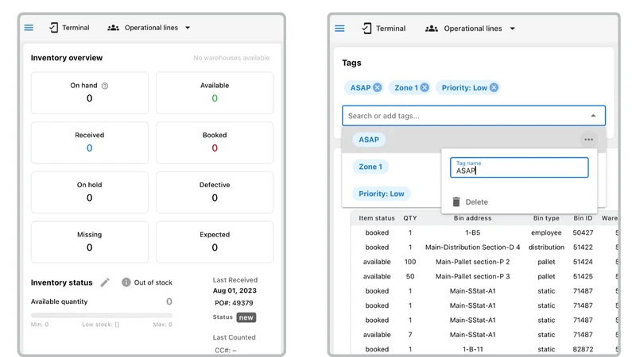The height and width of the screenshot is (357, 636).
Task: Expand Operational lines dropdown arrow, left panel
Action: pos(188,28)
